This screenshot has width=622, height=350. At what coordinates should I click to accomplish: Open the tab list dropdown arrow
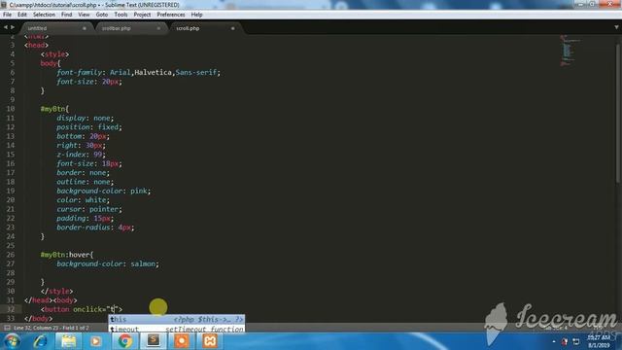[x=616, y=27]
